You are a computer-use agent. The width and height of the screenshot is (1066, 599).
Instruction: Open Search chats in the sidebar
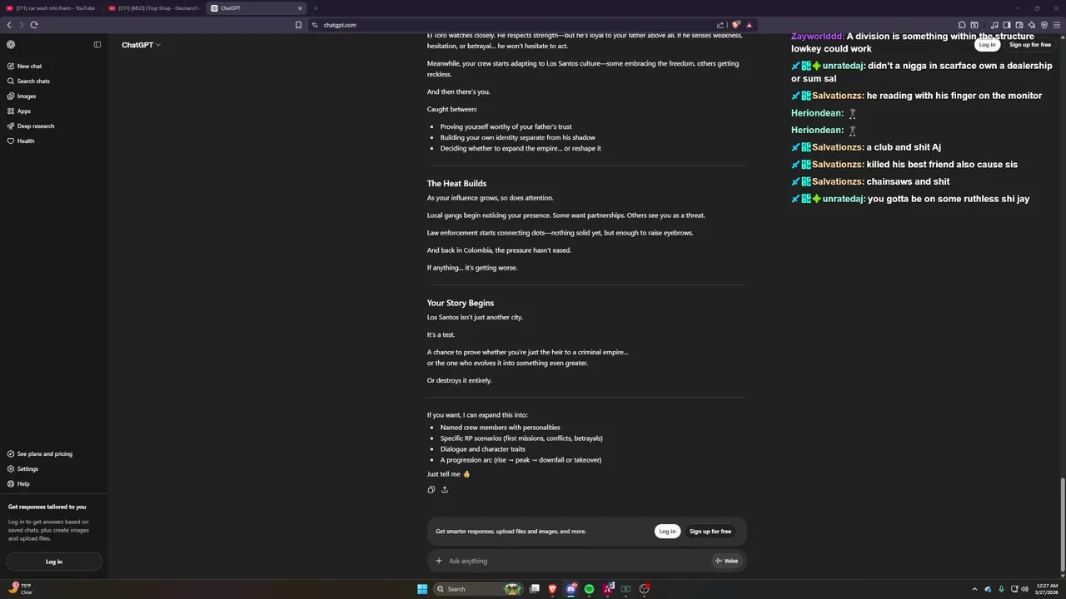(33, 81)
